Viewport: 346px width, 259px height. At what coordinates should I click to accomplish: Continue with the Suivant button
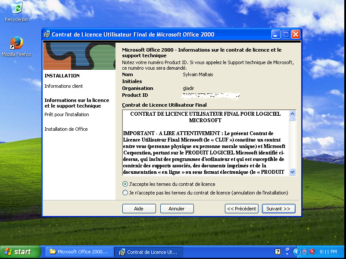[278, 209]
